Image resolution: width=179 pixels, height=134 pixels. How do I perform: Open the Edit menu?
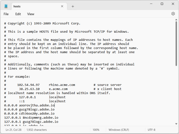point(18,14)
